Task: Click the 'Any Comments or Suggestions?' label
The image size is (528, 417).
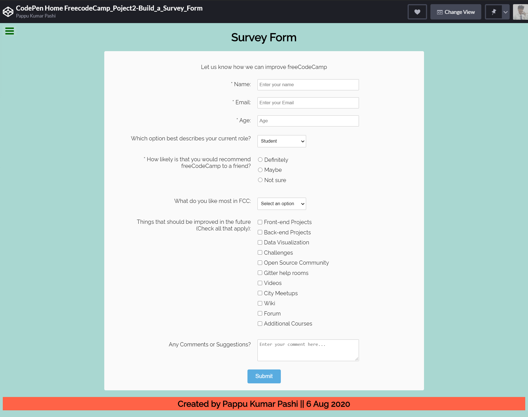Action: [210, 344]
